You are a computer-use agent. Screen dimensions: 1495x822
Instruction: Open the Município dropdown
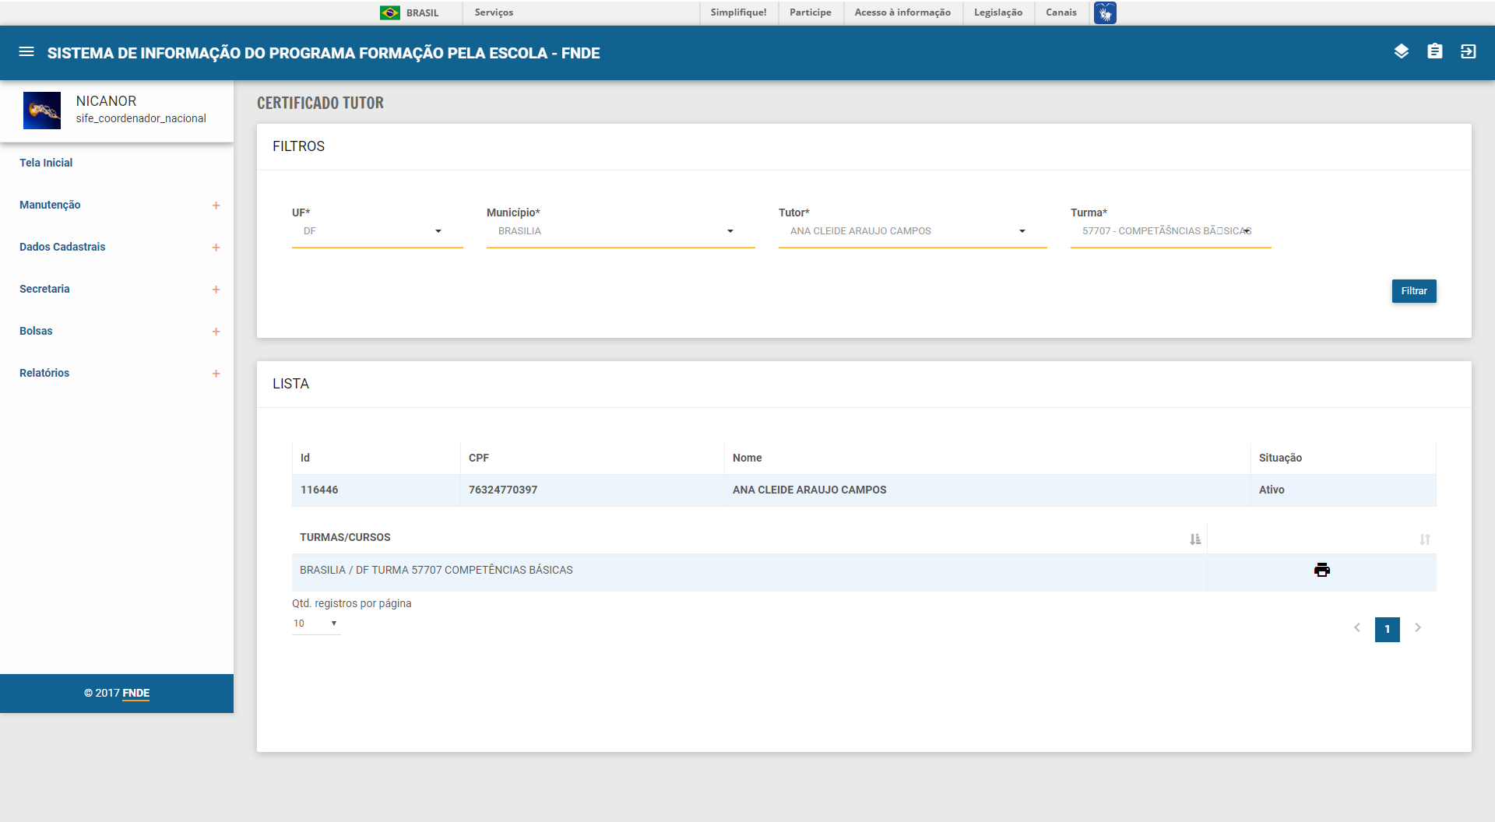pyautogui.click(x=620, y=231)
